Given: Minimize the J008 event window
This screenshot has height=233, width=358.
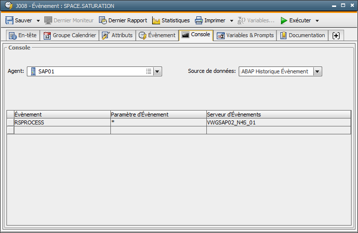Looking at the screenshot, I should point(334,5).
